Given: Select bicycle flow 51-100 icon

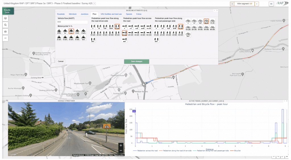Looking at the screenshot, I should click(213, 21).
